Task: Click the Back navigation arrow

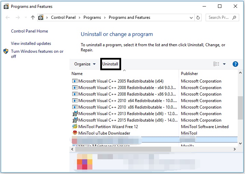Action: (8, 17)
